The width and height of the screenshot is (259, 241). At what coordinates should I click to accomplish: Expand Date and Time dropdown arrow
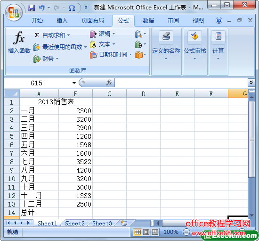(x=130, y=54)
